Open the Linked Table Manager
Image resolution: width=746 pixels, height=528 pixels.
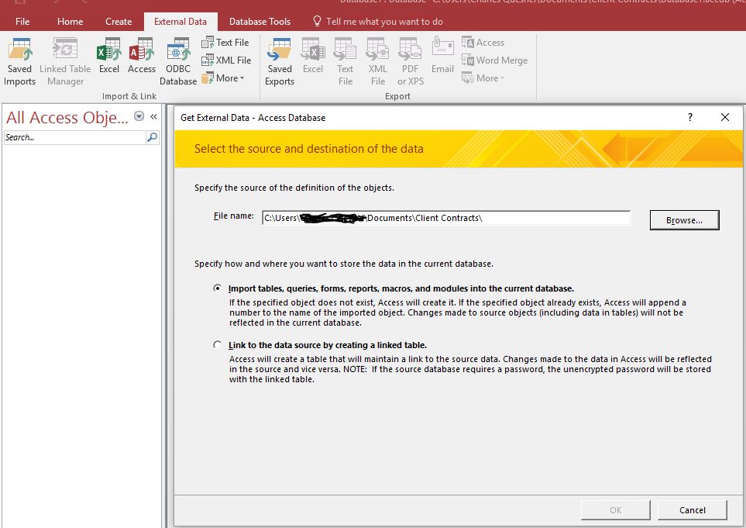click(65, 62)
